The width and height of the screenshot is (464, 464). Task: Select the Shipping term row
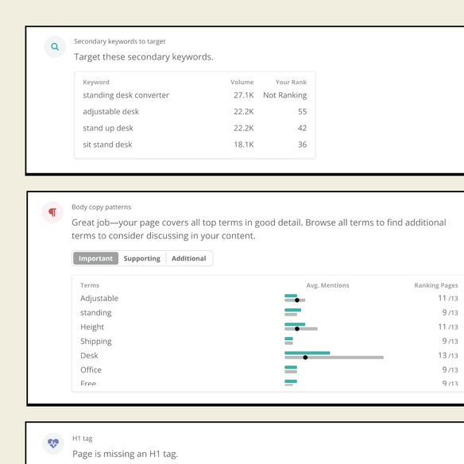click(x=269, y=341)
